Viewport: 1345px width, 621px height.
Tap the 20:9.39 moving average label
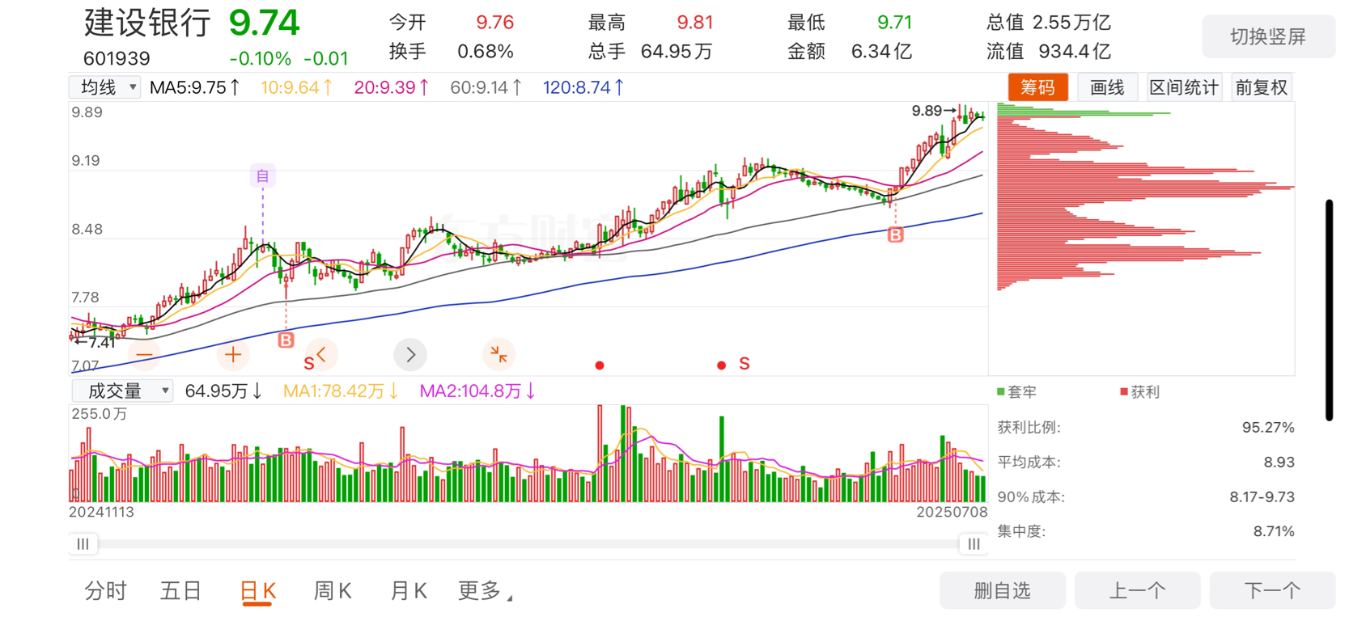pyautogui.click(x=392, y=87)
